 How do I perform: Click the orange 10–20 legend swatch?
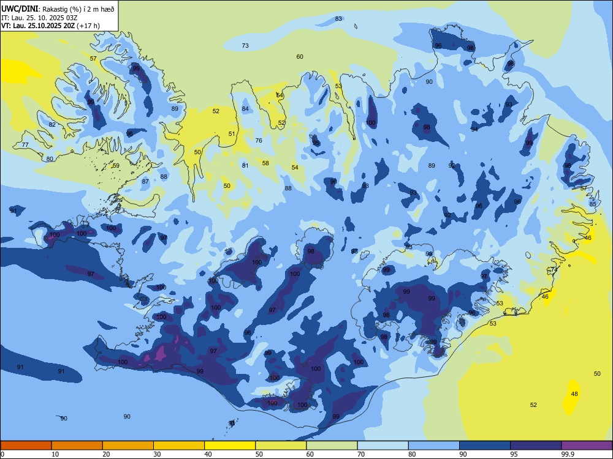tap(77, 446)
